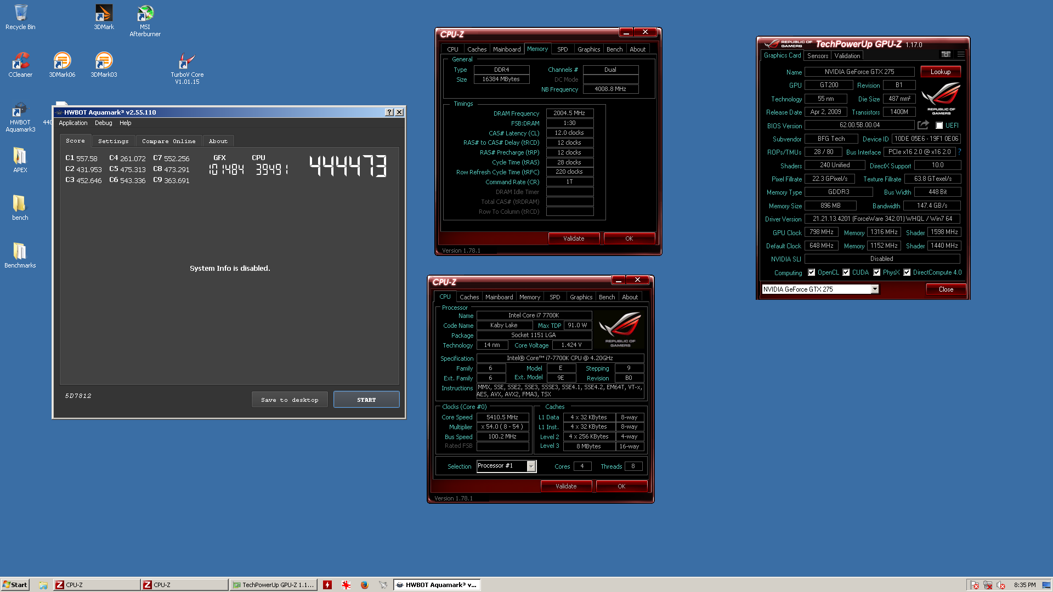The height and width of the screenshot is (592, 1053).
Task: Switch to the Settings tab in Aquamark
Action: tap(113, 141)
